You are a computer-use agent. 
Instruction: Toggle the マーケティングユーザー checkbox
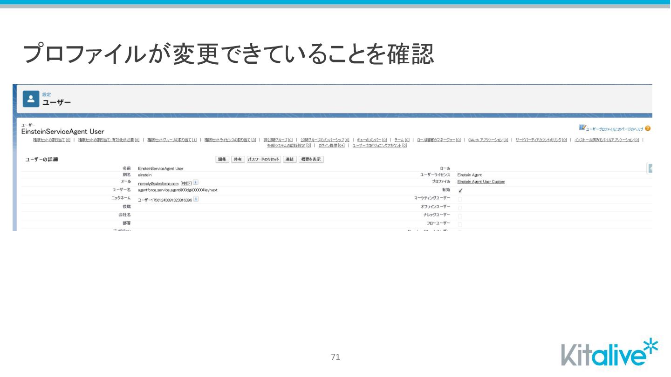point(460,199)
